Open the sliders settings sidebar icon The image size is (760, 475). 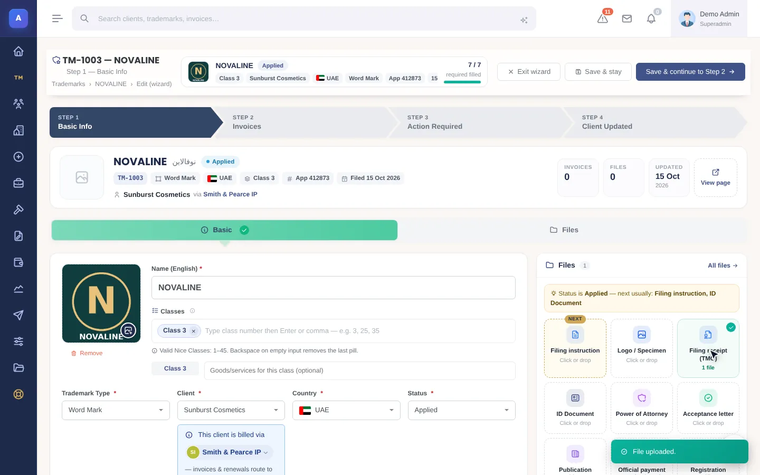pyautogui.click(x=18, y=341)
